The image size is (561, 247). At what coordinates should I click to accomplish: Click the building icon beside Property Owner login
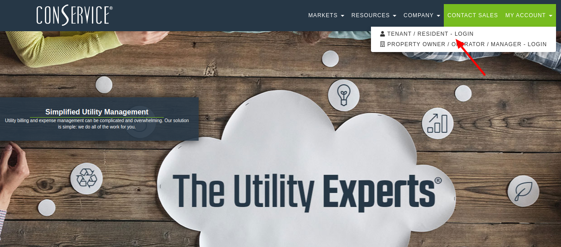coord(382,44)
